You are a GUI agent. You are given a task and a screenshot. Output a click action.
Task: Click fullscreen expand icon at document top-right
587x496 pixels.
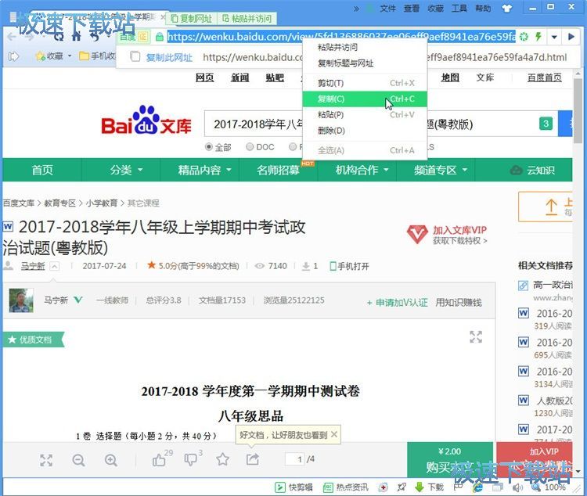click(x=476, y=337)
